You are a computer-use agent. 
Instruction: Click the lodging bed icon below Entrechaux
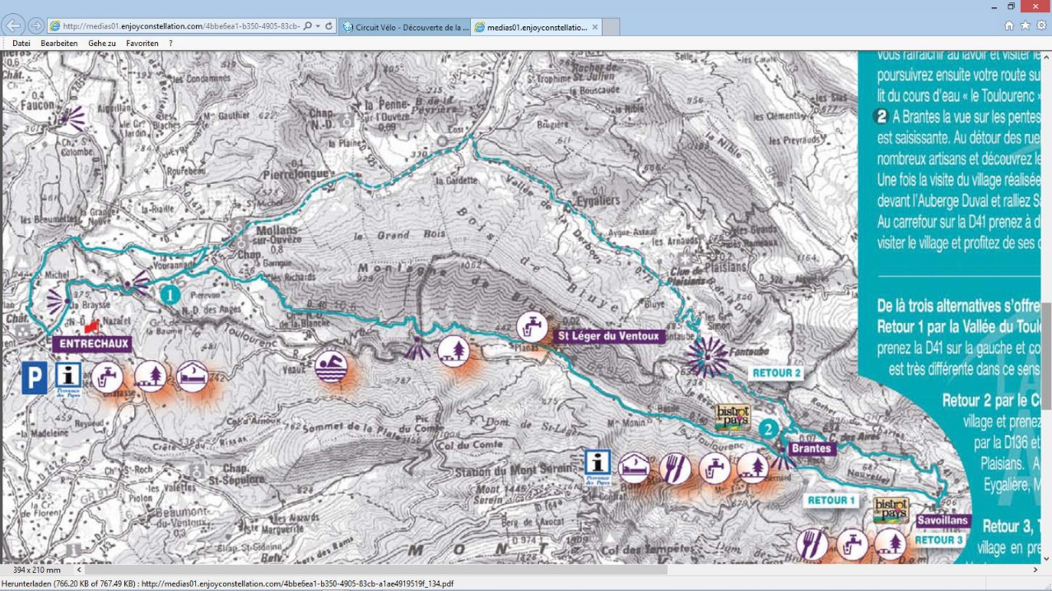coord(192,376)
